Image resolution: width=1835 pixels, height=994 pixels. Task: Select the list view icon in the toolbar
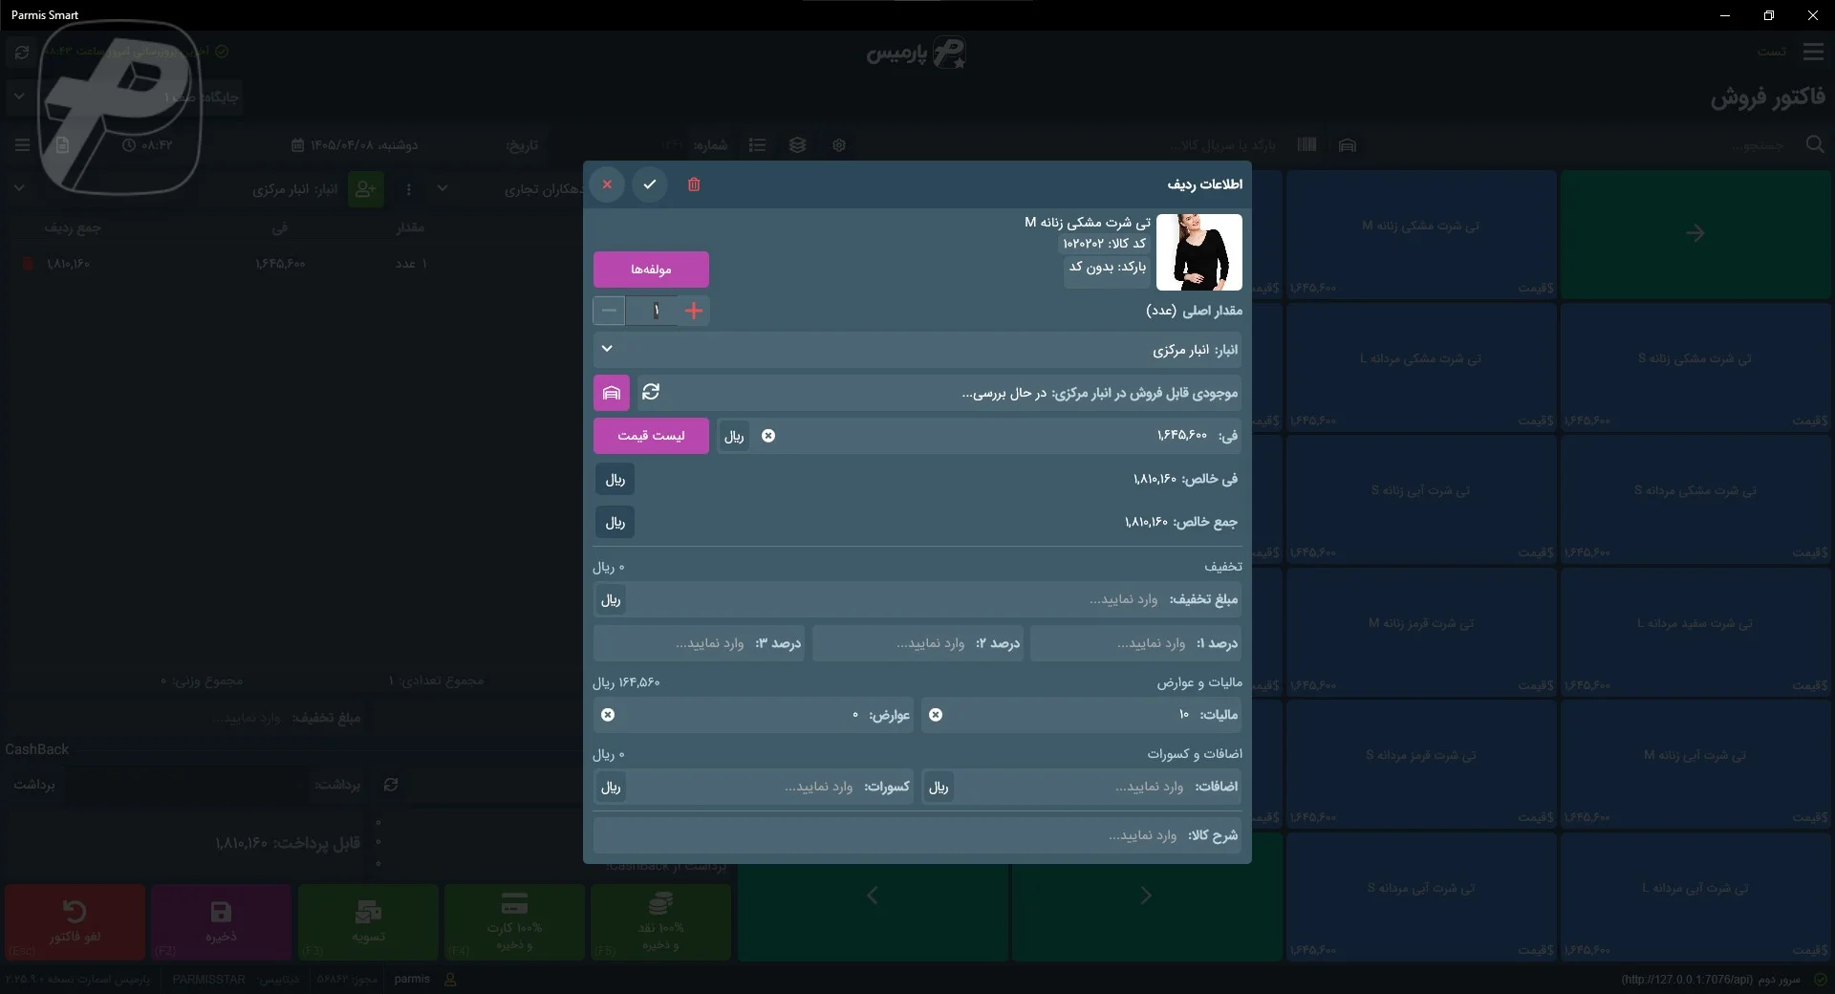(x=757, y=145)
